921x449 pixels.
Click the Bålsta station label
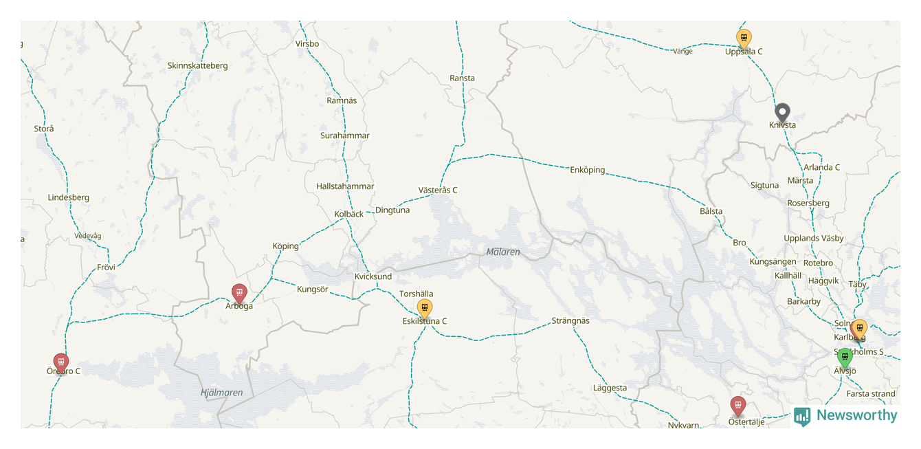coord(711,211)
